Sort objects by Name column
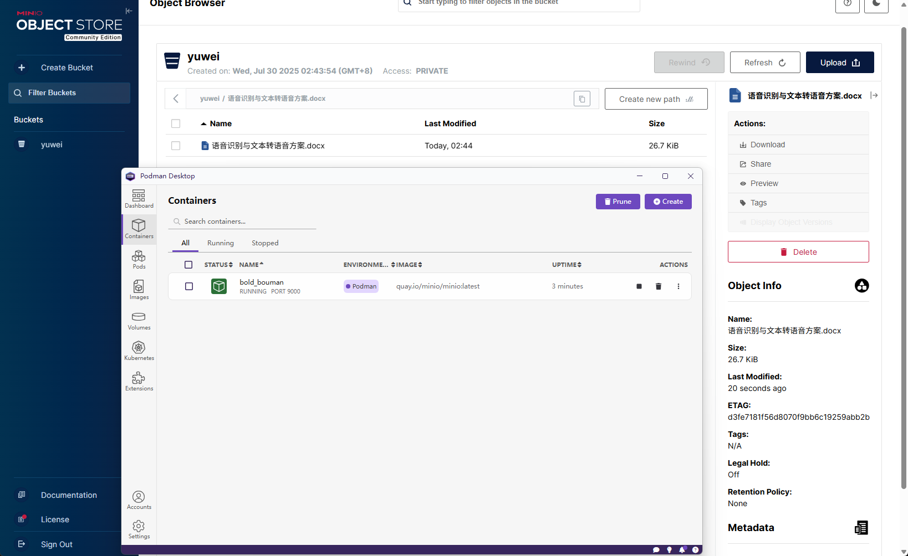The image size is (908, 556). point(216,123)
